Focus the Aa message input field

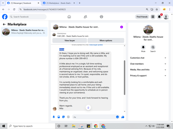pyautogui.click(x=94, y=117)
